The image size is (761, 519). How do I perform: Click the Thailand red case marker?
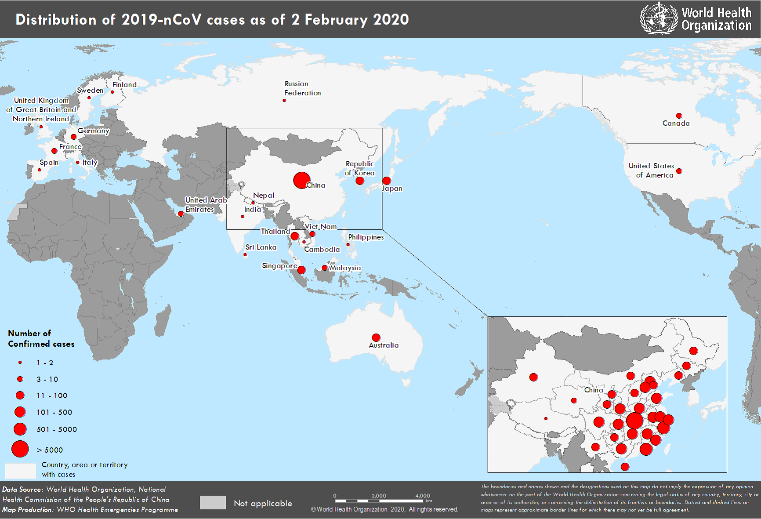[x=295, y=236]
